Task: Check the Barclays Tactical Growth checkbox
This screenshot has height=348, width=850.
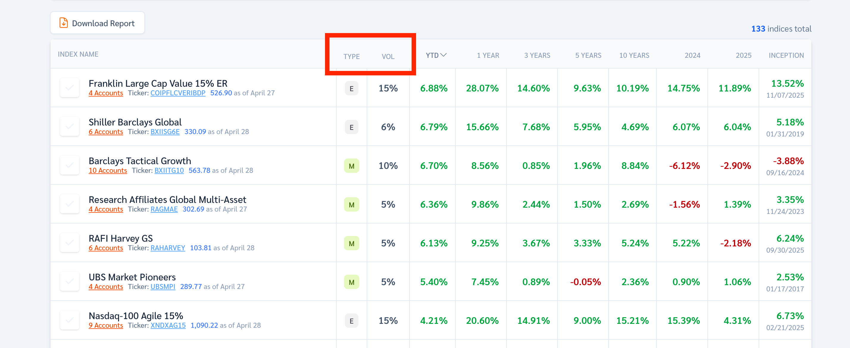Action: (x=70, y=165)
